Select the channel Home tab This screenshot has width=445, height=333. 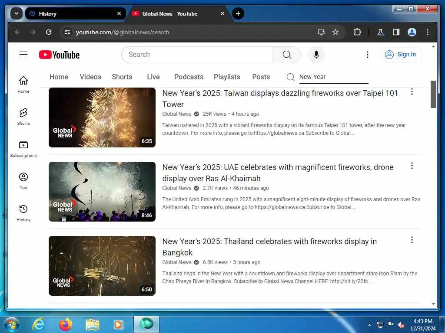(x=59, y=77)
